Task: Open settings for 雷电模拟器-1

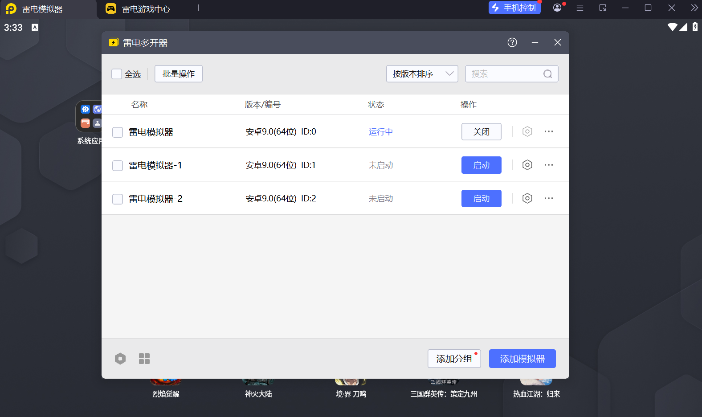Action: click(527, 165)
